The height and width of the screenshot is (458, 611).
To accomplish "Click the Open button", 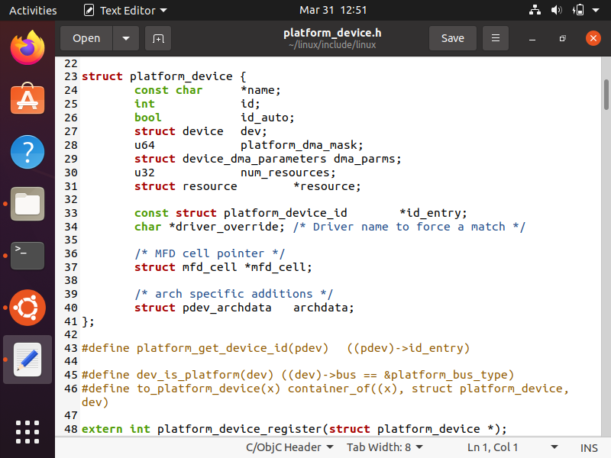I will 86,38.
